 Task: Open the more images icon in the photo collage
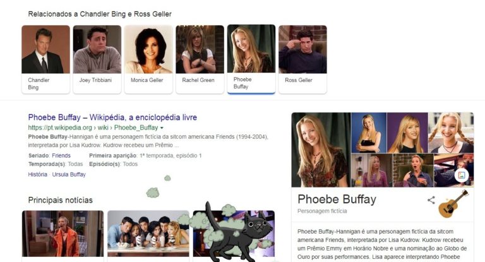tap(462, 175)
